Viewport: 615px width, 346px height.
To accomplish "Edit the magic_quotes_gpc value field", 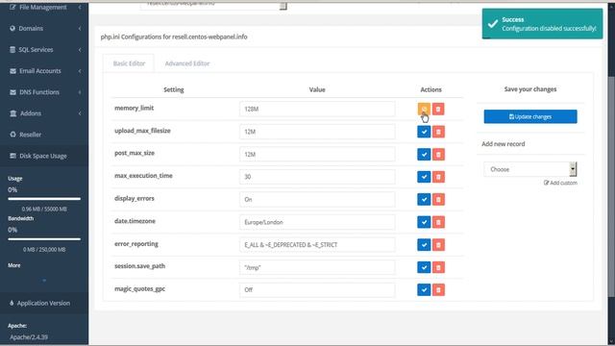I will pos(317,290).
